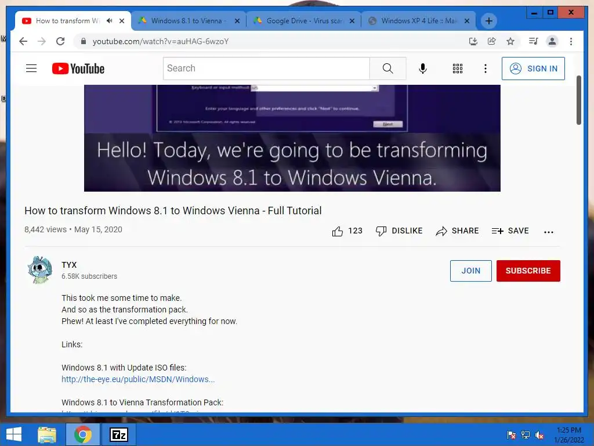
Task: Open volume tray icon
Action: pos(539,434)
